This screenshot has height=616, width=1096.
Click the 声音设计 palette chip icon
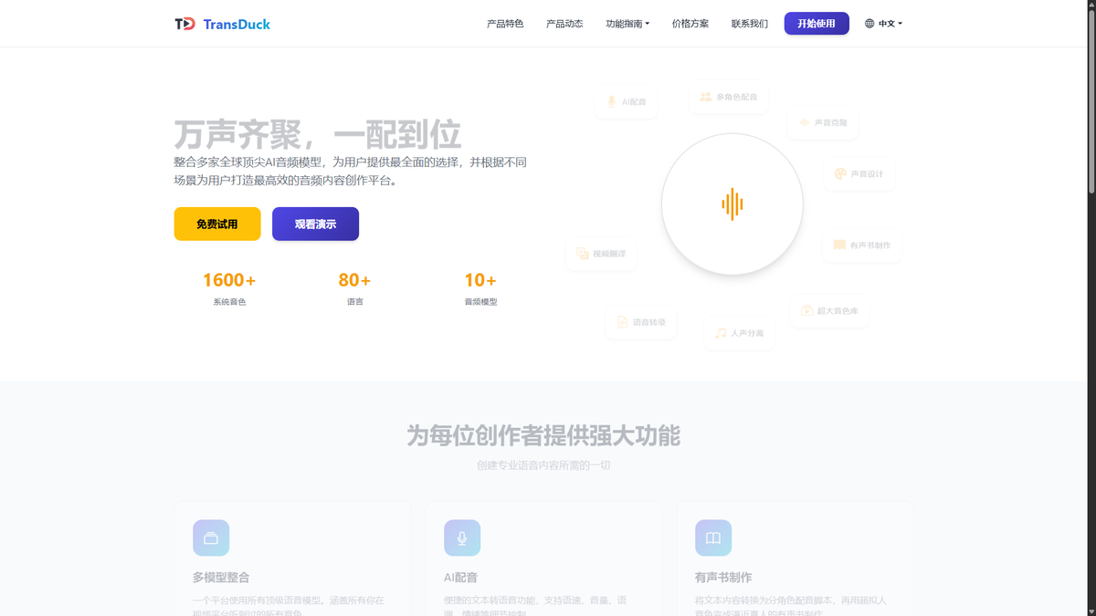coord(840,173)
